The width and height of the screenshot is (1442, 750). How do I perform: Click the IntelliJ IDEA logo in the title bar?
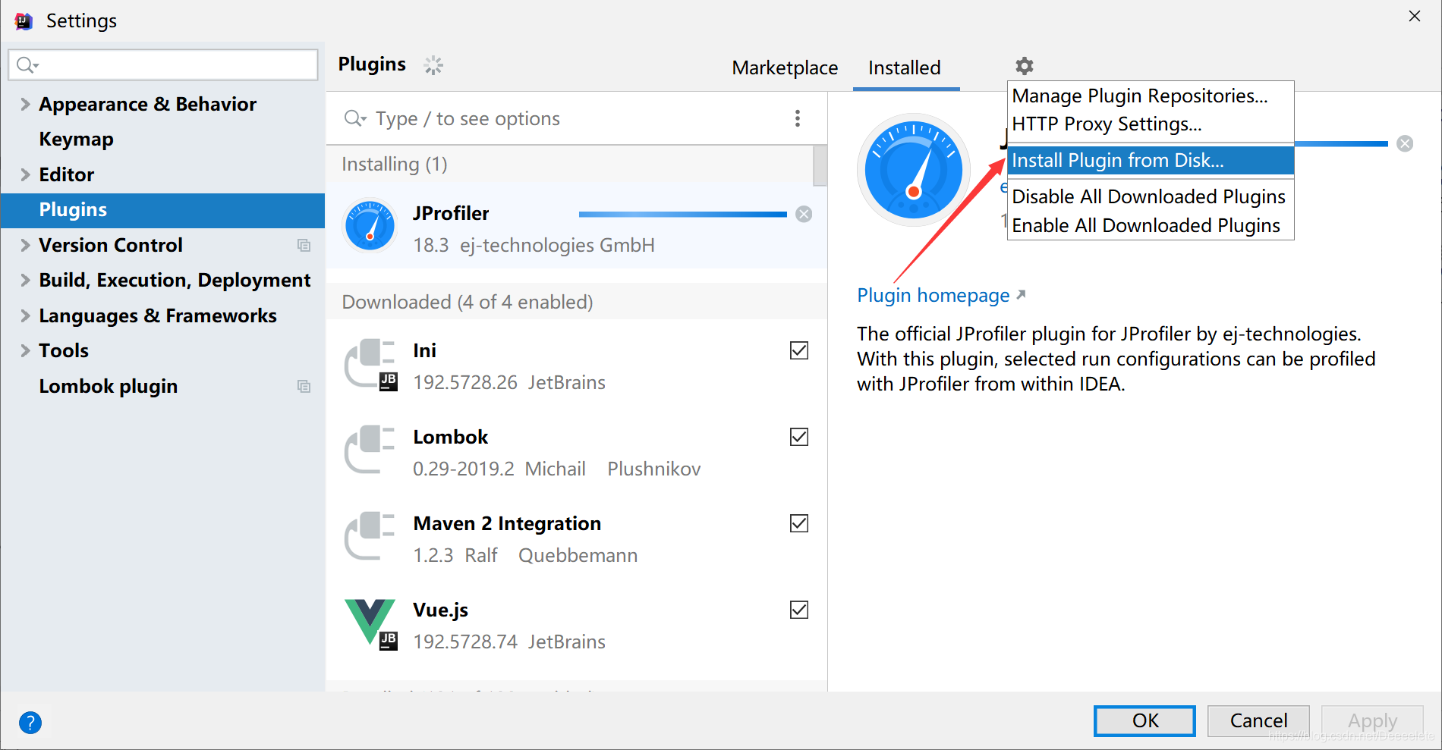[24, 20]
